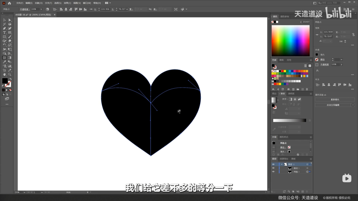This screenshot has height=201, width=358.
Task: Click the locate object icon in the Layers panel
Action: coord(289,192)
